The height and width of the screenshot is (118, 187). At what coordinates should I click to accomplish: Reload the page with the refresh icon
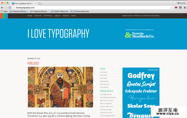[x=10, y=8]
